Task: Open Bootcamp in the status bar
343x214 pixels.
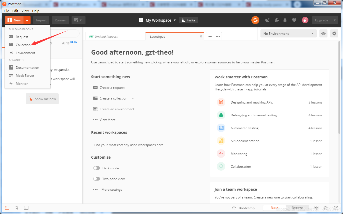Action: coord(243,208)
